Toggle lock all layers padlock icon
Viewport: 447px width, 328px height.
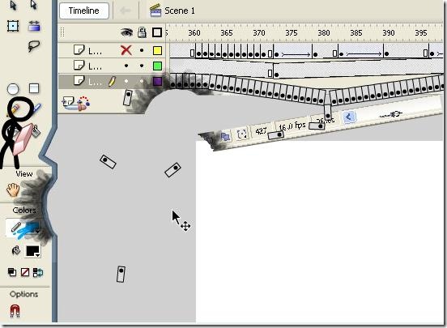point(142,32)
